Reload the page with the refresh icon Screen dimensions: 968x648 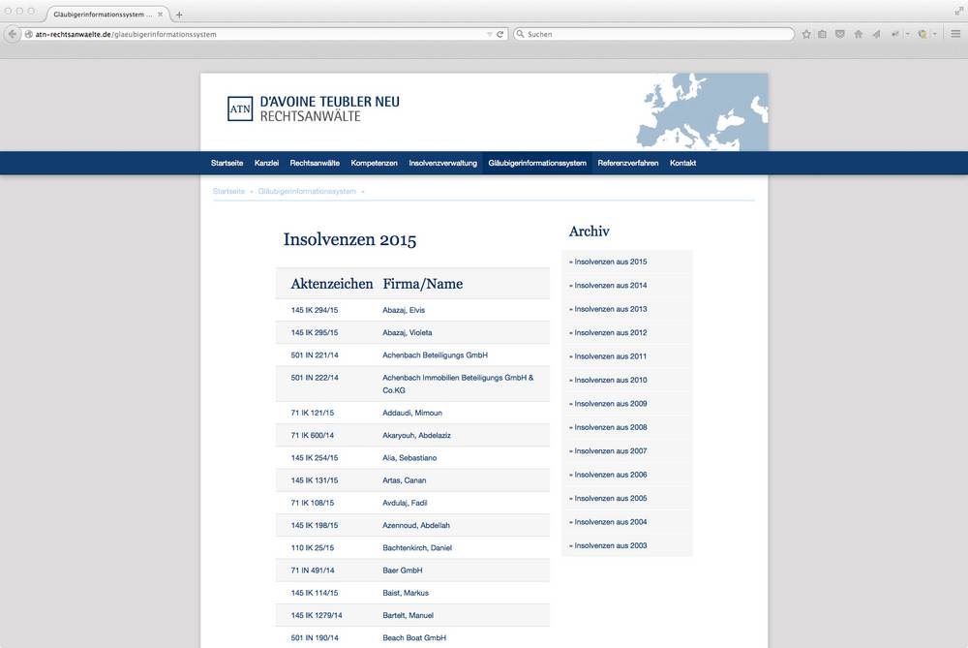pyautogui.click(x=500, y=34)
